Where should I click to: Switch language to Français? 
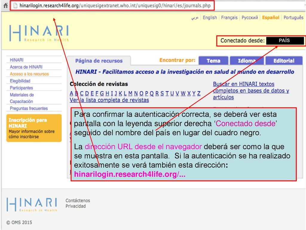tap(229, 18)
